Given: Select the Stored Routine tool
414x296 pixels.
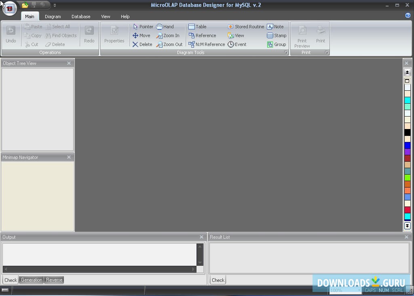Looking at the screenshot, I should click(x=246, y=27).
